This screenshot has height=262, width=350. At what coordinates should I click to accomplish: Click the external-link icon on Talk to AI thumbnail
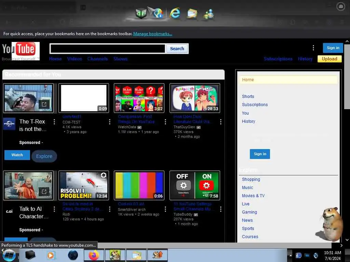(x=44, y=192)
